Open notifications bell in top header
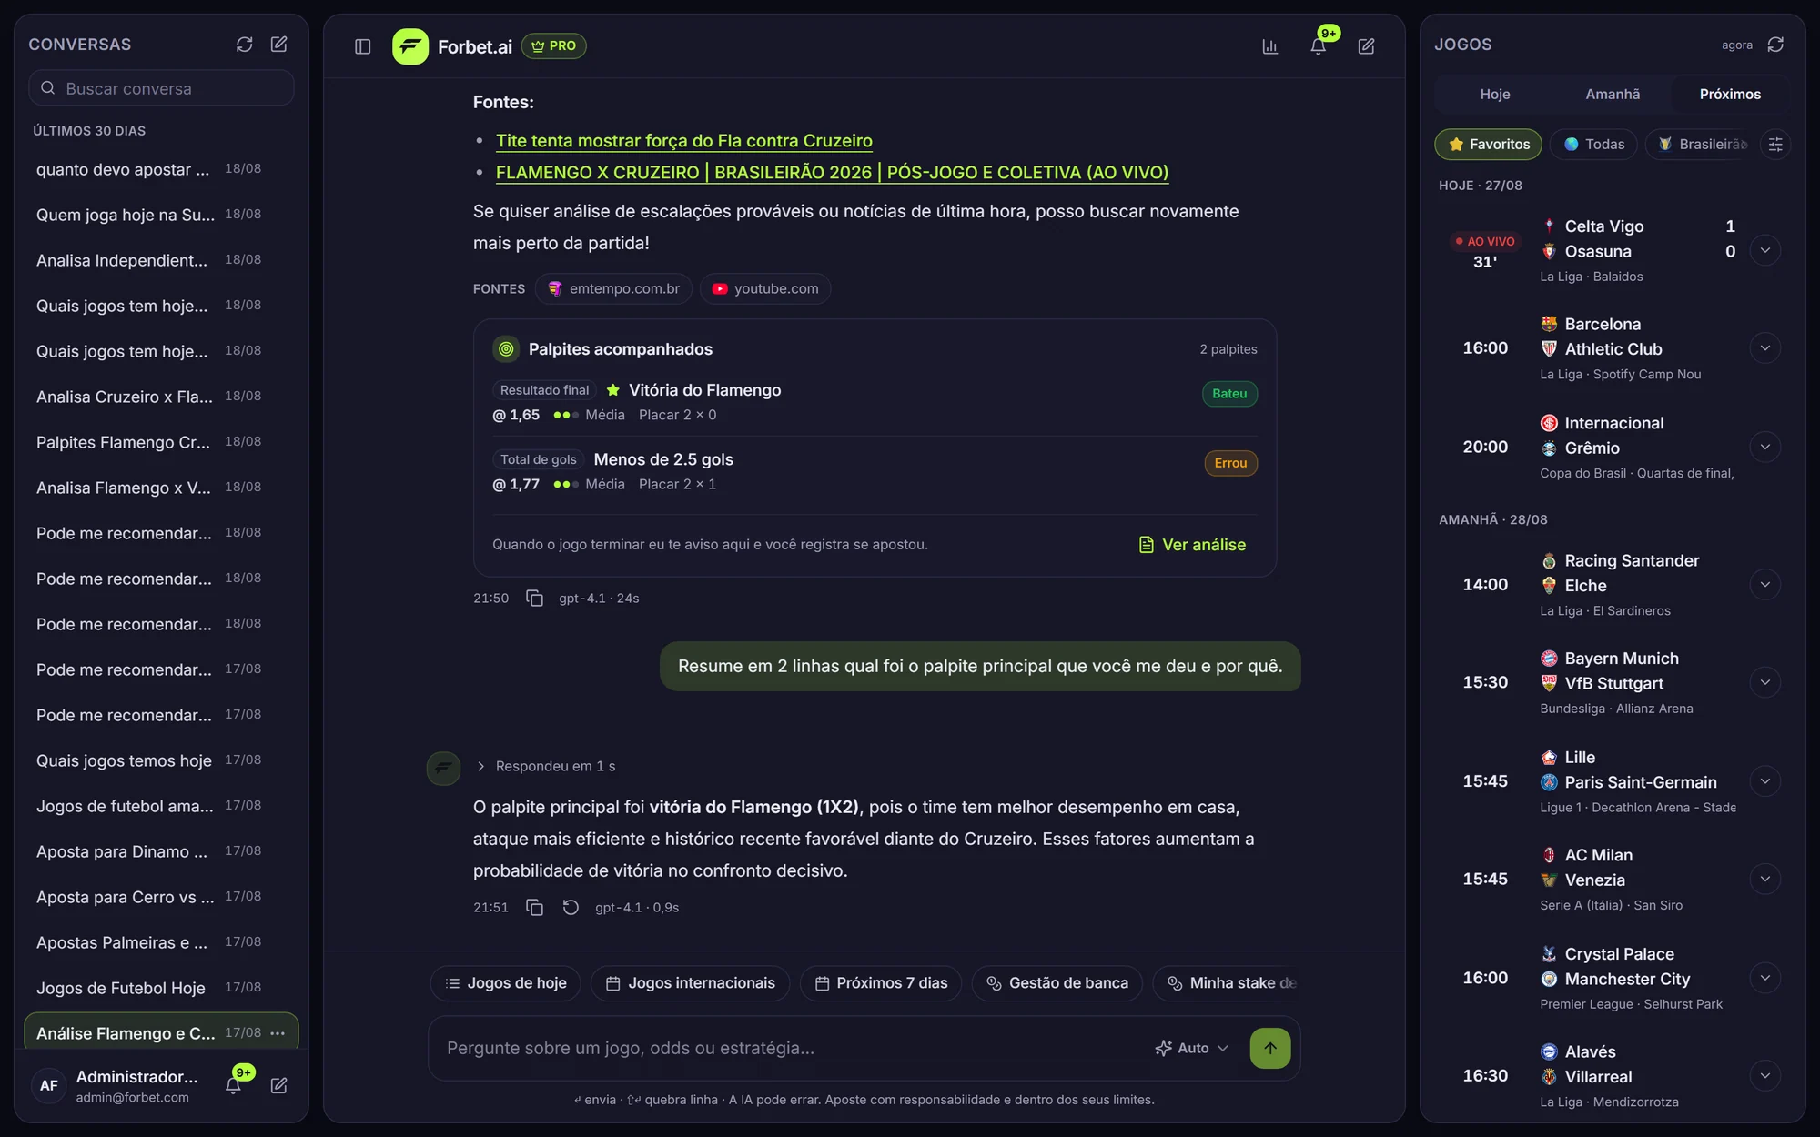The width and height of the screenshot is (1820, 1137). pos(1318,46)
